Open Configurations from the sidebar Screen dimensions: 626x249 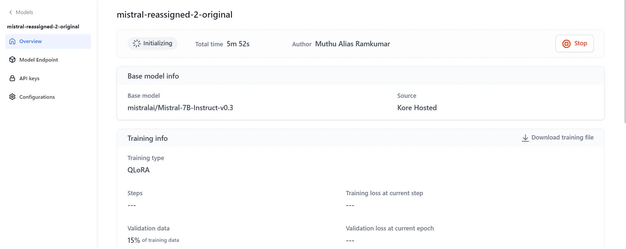(37, 97)
